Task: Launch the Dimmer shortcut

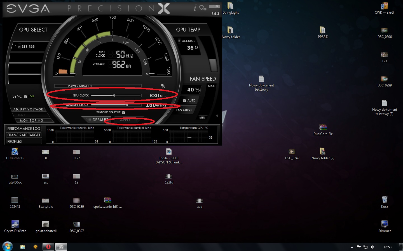Action: (x=385, y=227)
